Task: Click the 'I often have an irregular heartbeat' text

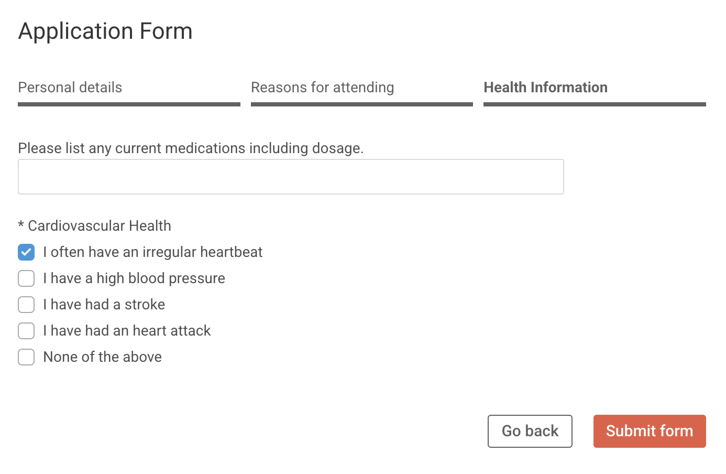Action: coord(153,252)
